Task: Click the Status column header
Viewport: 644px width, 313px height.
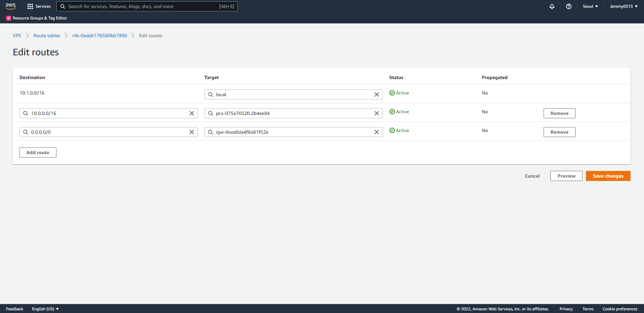Action: click(396, 77)
